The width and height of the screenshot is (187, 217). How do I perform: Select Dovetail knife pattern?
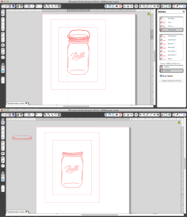click(171, 47)
